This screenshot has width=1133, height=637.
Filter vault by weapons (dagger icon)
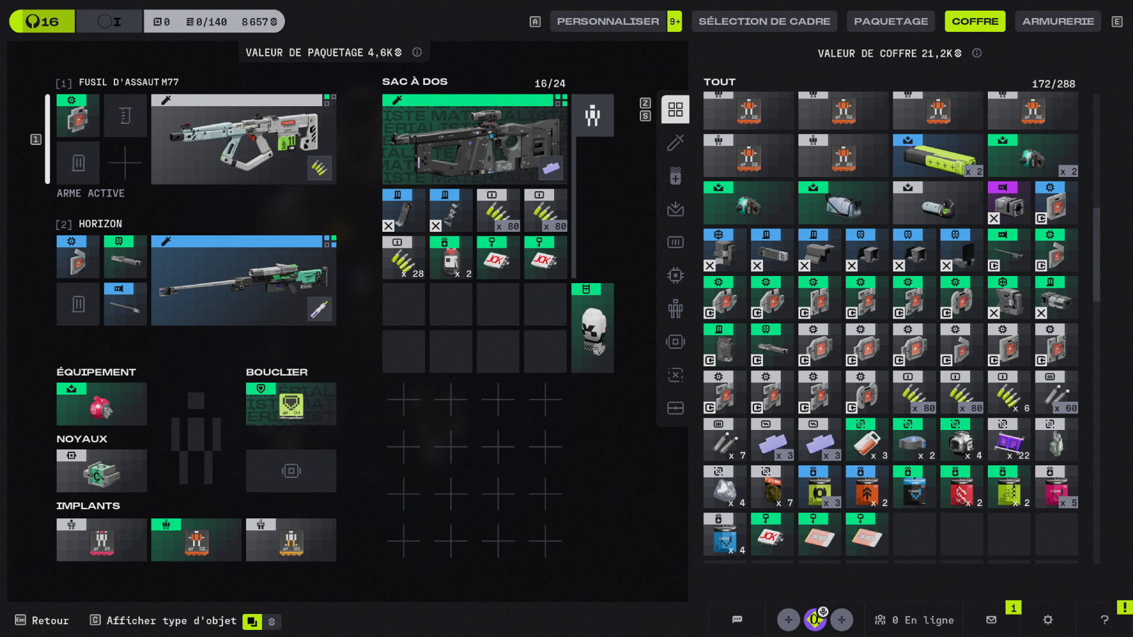click(675, 143)
